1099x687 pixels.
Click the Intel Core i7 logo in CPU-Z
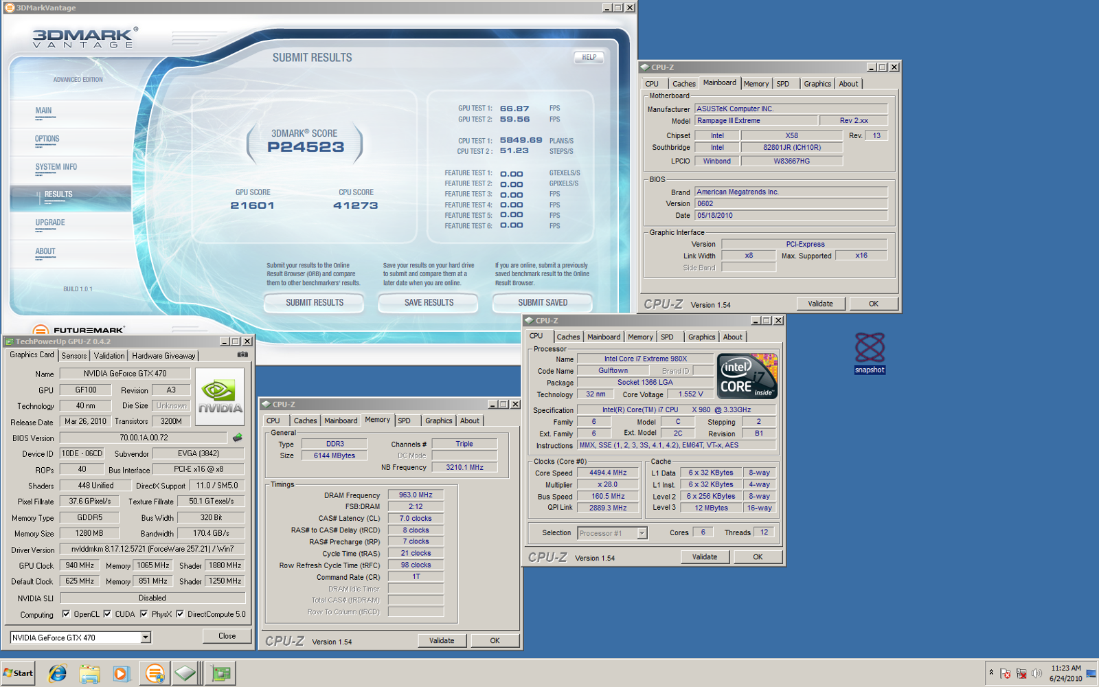747,376
